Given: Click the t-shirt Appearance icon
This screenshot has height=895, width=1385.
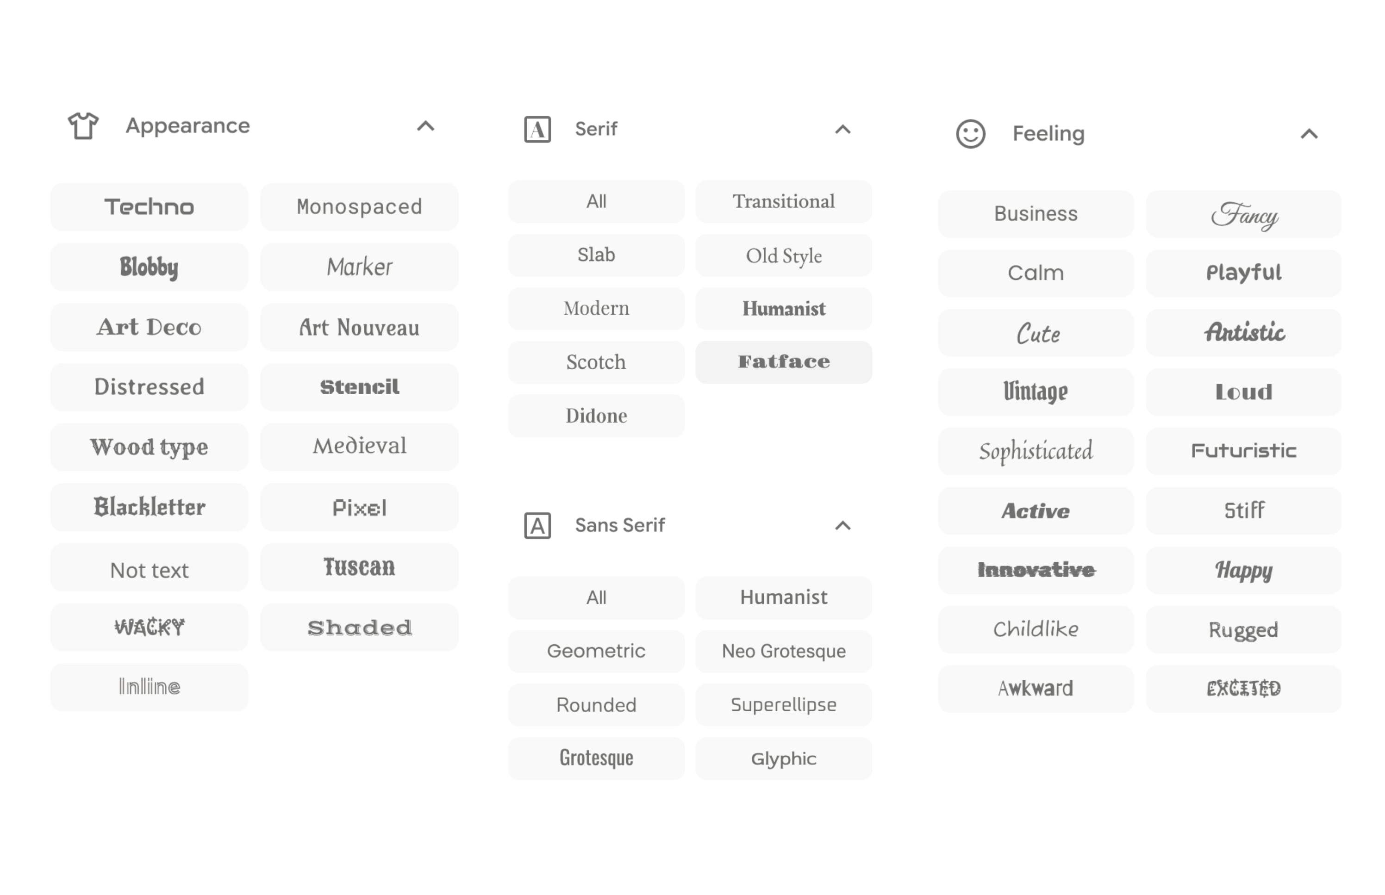Looking at the screenshot, I should 83,125.
